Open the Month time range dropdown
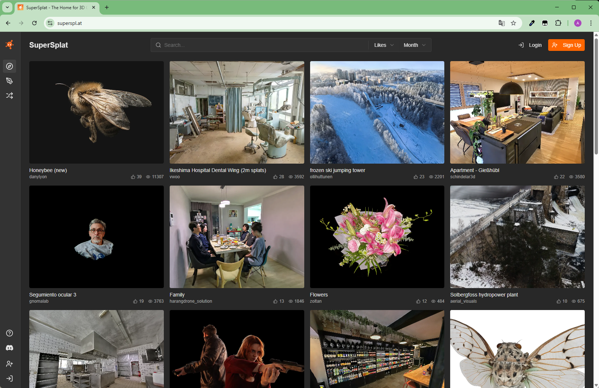Screen dimensions: 599x388 (x=414, y=45)
